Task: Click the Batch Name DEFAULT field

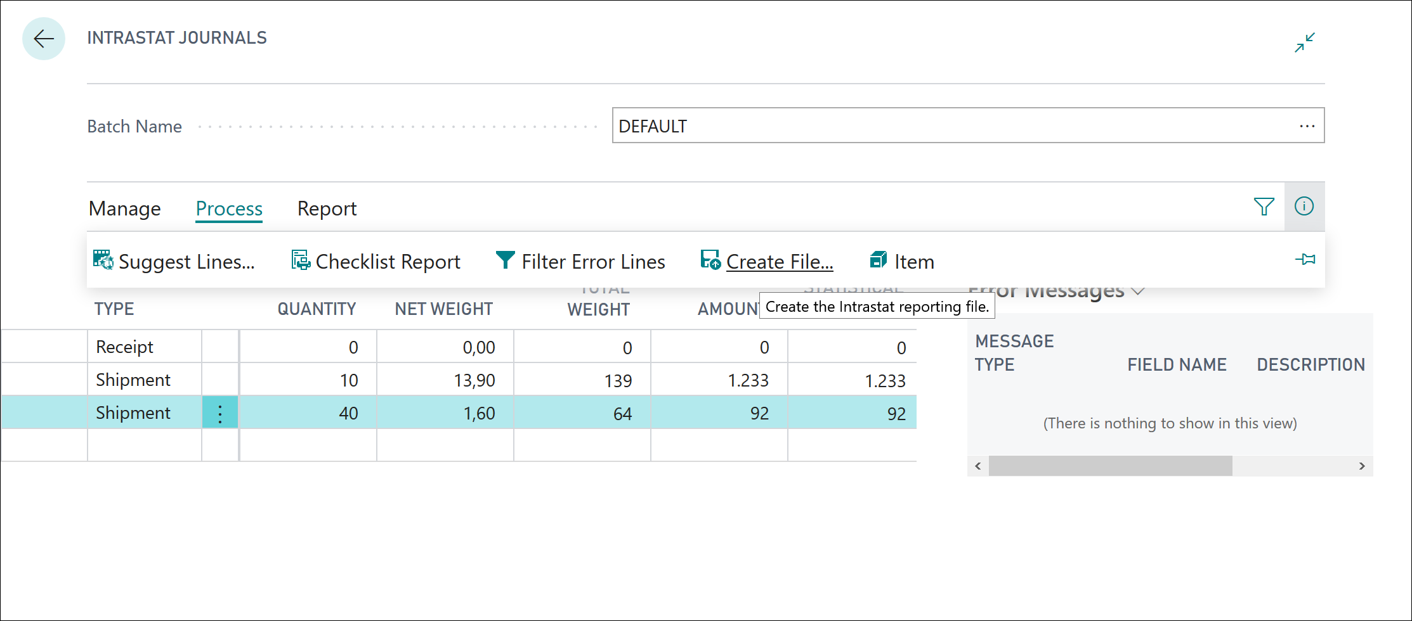Action: click(x=968, y=125)
